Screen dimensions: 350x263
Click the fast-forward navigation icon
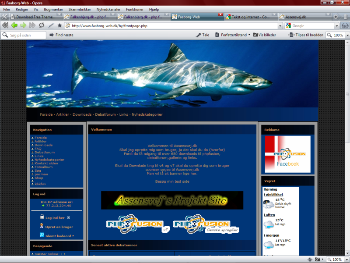(x=32, y=25)
